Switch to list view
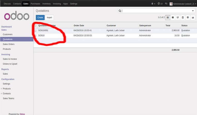The height and width of the screenshot is (115, 197). tap(168, 18)
